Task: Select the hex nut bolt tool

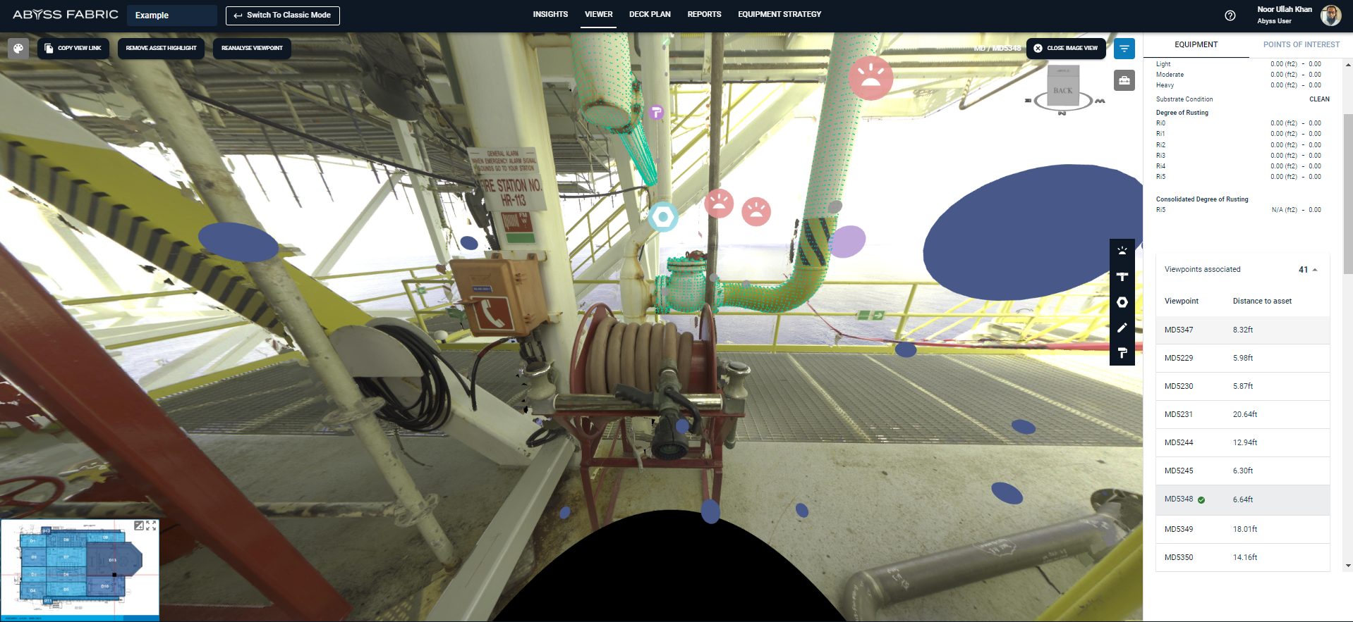Action: pos(1122,302)
